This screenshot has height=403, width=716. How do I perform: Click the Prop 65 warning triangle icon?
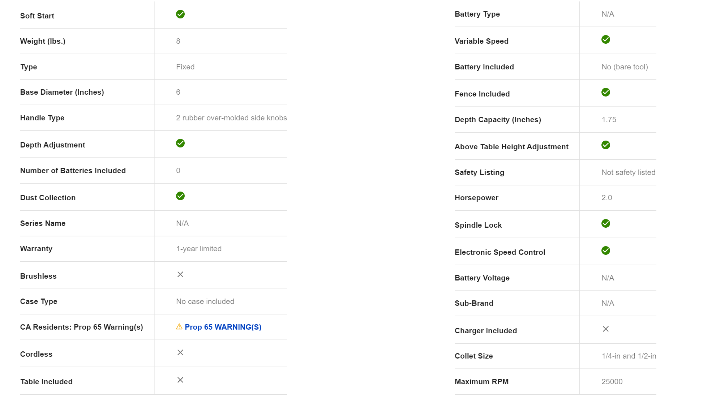179,327
